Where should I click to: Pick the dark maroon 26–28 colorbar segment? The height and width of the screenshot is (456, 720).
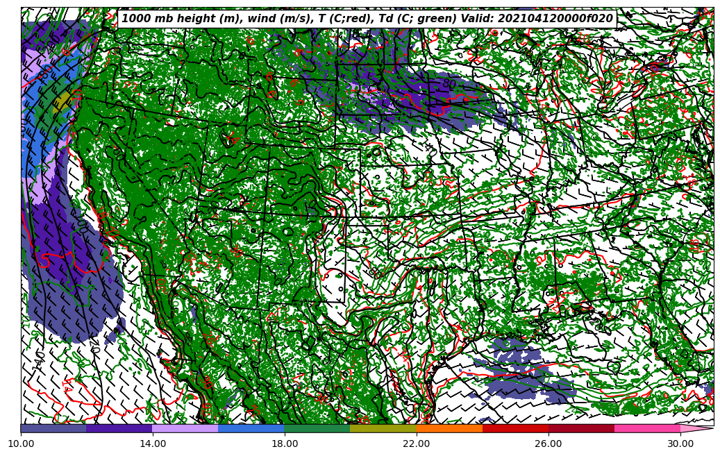(x=581, y=428)
